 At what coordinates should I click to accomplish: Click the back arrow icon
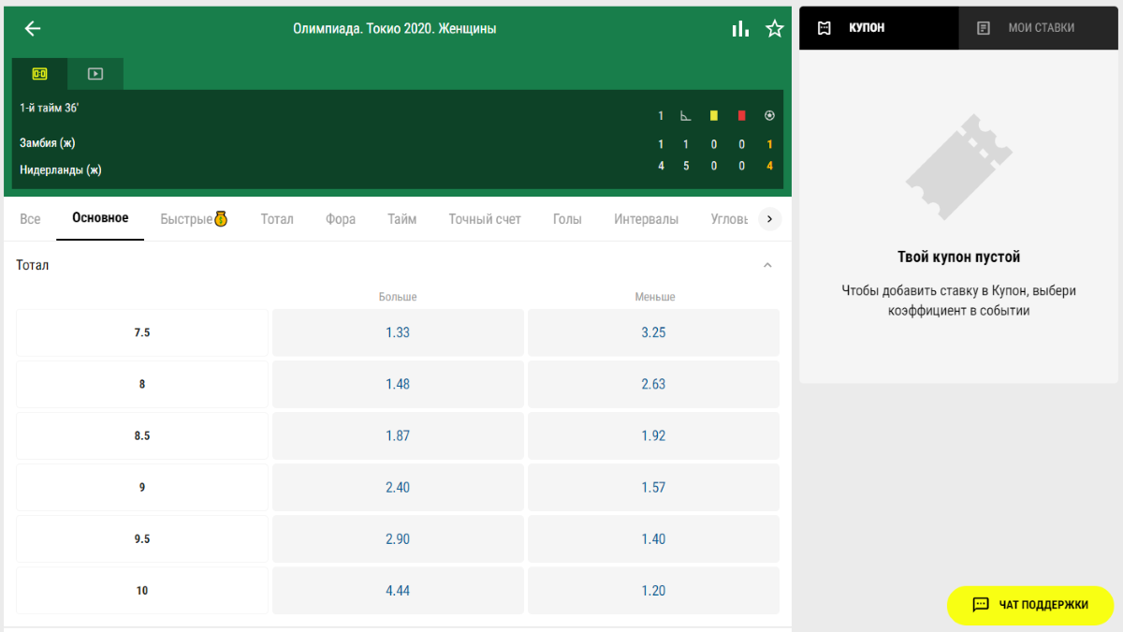[x=33, y=29]
